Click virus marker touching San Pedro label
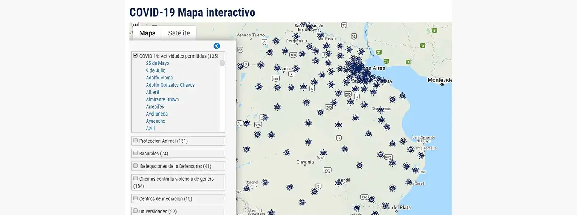This screenshot has width=577, height=215. pyautogui.click(x=320, y=35)
